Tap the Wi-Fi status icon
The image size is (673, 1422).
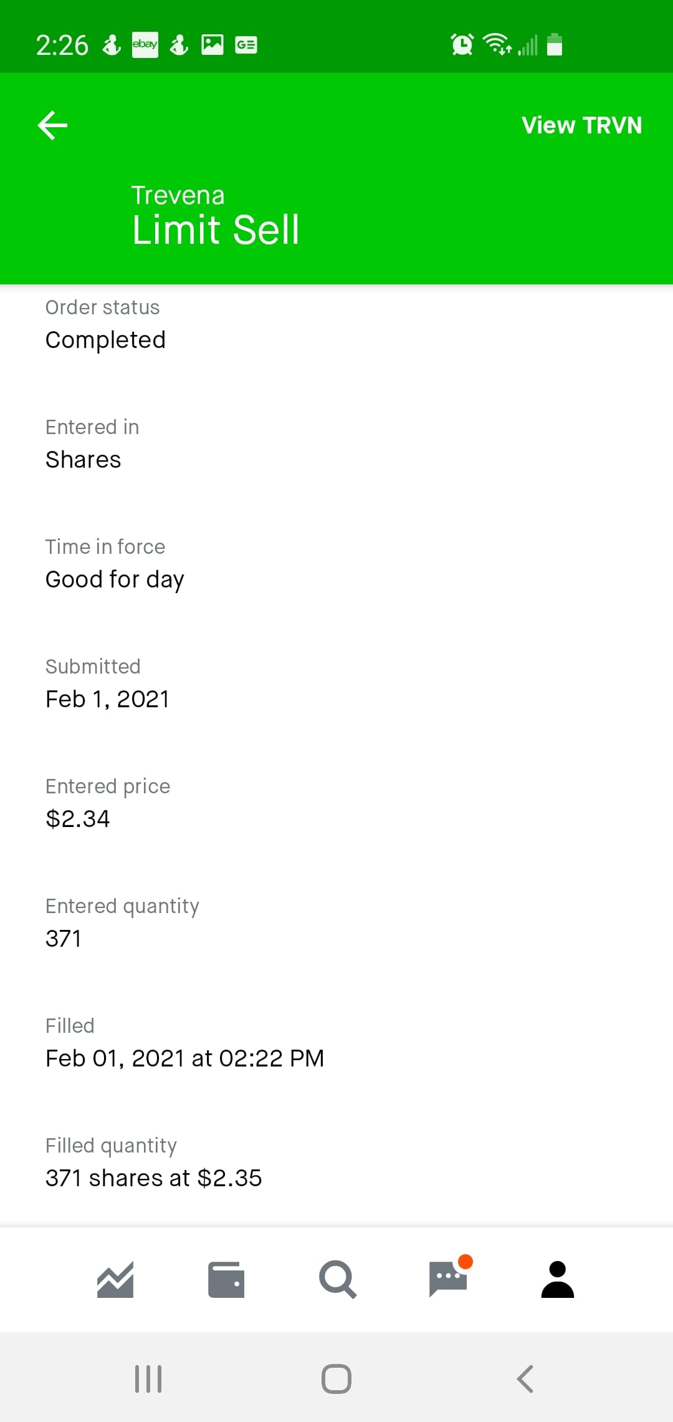coord(497,45)
